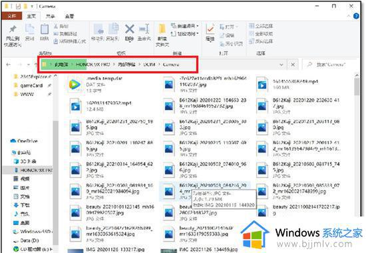Open the Easy access dropdown
This screenshot has height=253, width=366.
[185, 34]
